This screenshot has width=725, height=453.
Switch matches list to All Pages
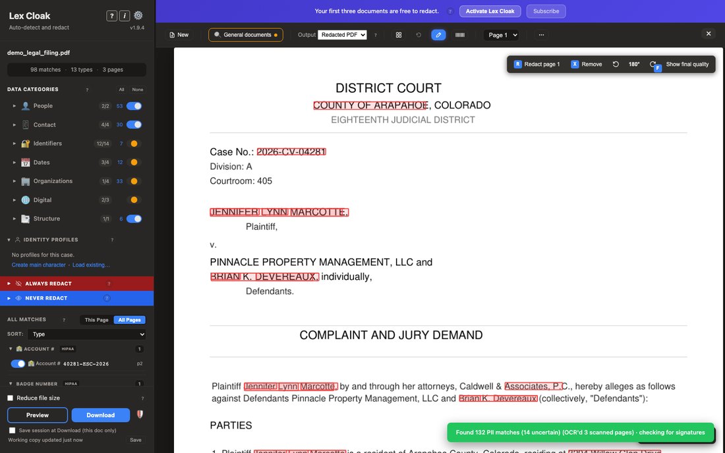(x=129, y=320)
